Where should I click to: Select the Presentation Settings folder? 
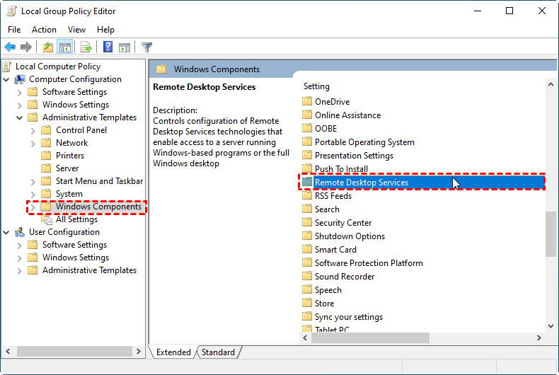[354, 156]
